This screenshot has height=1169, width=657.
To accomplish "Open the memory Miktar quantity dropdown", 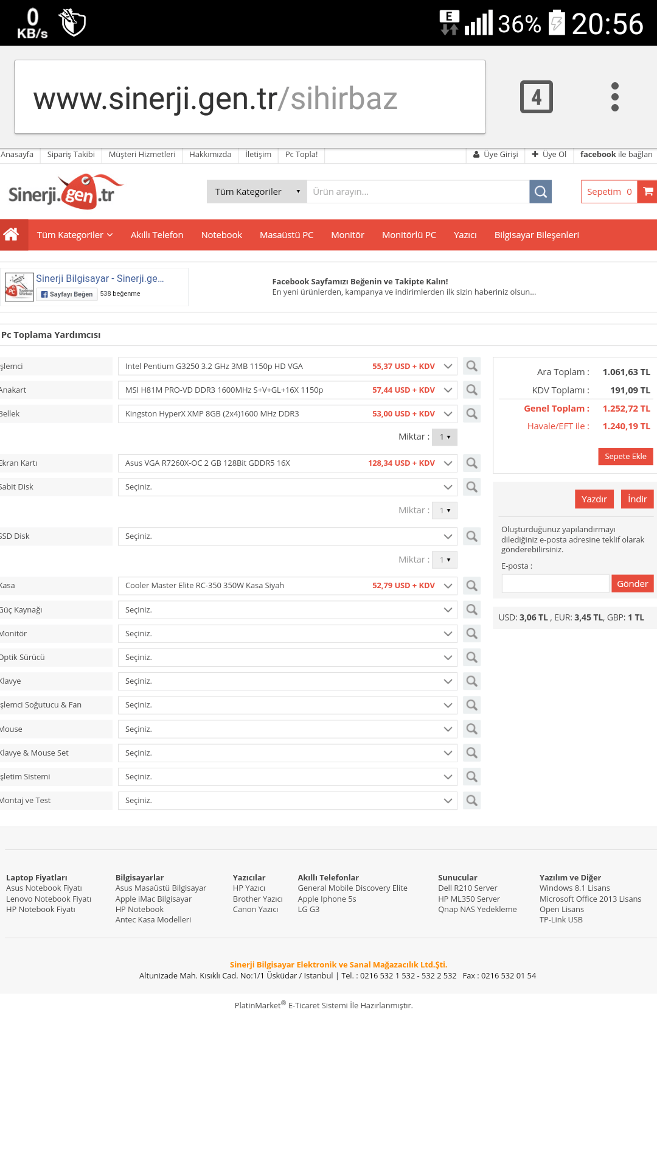I will pos(445,437).
